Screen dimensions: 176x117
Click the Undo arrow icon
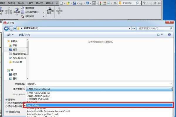87,3
